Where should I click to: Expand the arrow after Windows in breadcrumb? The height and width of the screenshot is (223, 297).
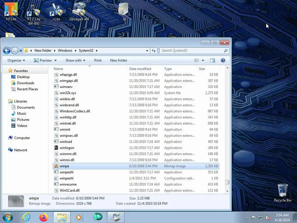click(x=76, y=51)
